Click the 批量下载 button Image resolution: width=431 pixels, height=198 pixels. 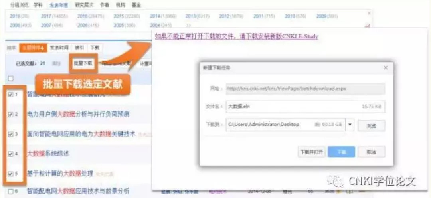[x=83, y=63]
